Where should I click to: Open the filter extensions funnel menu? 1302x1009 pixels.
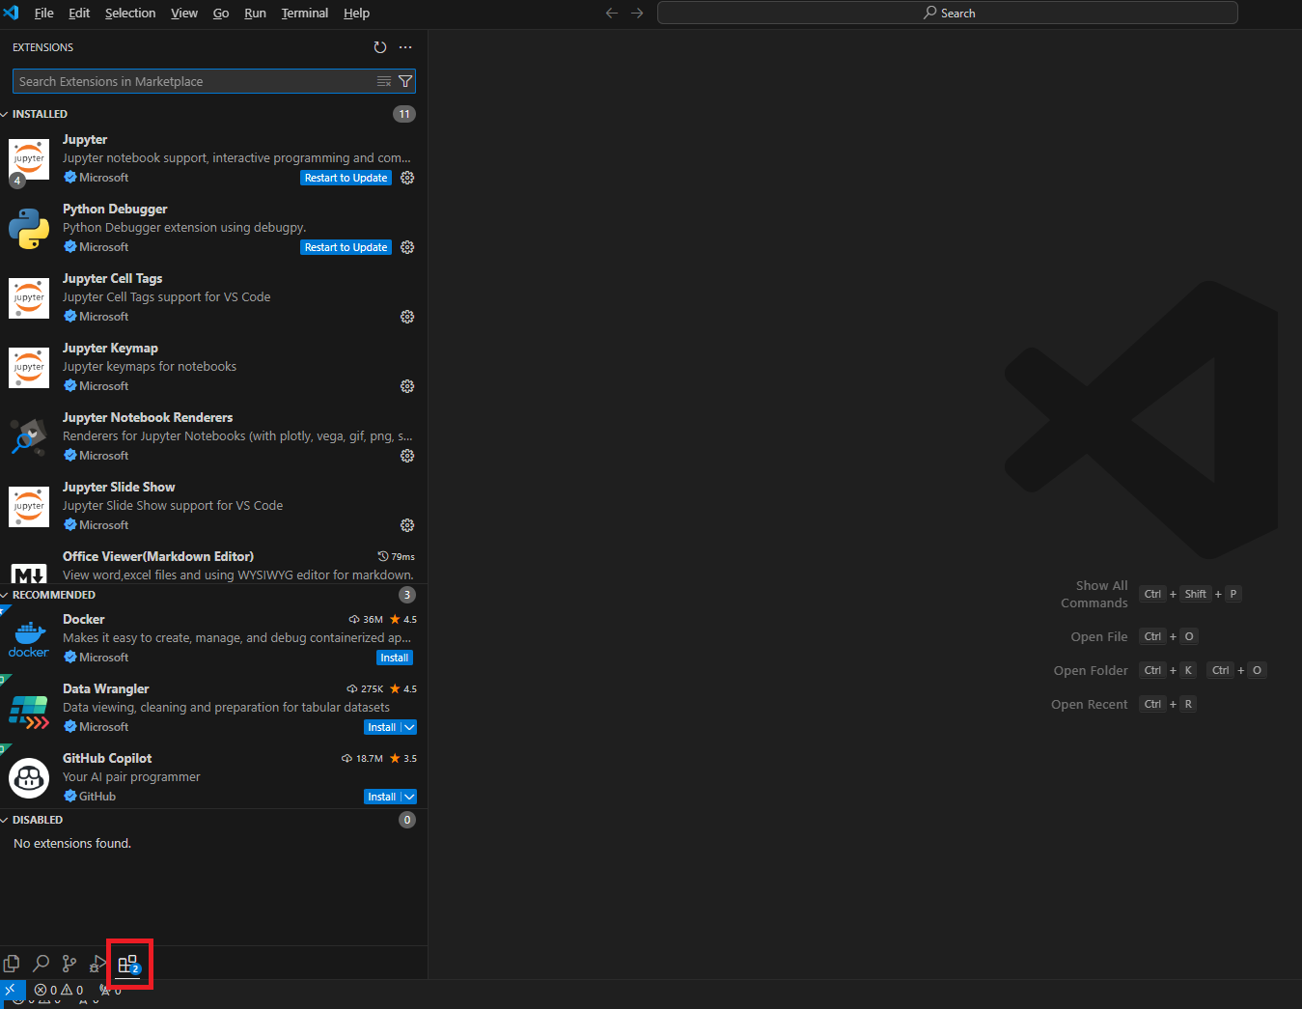coord(405,81)
